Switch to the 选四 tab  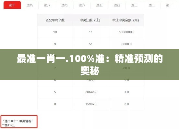coord(117,5)
